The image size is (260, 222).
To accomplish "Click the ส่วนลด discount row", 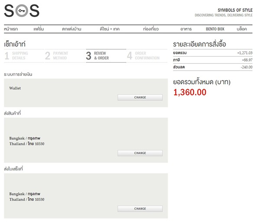I will click(213, 67).
